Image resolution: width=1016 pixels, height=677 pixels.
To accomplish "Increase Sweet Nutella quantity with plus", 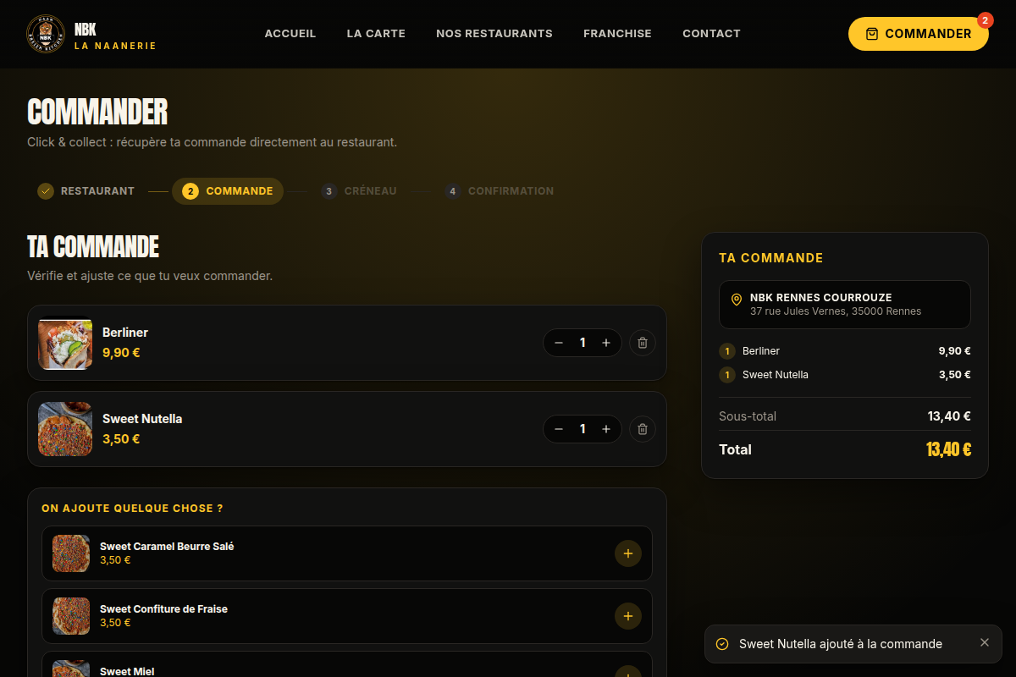I will coord(606,429).
